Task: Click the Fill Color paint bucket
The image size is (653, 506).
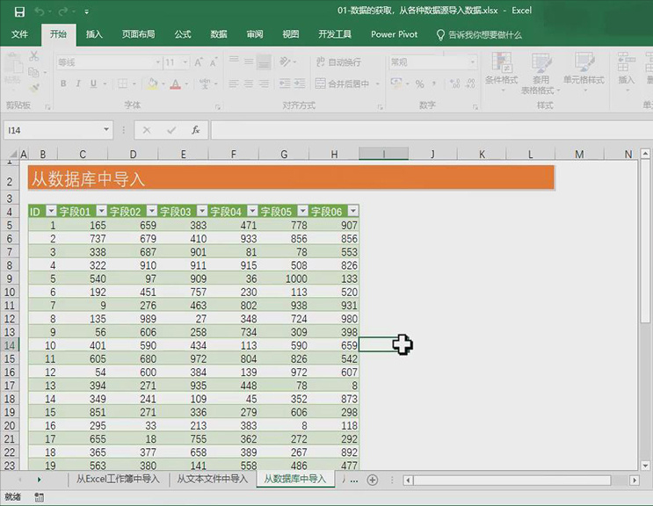Action: tap(152, 83)
